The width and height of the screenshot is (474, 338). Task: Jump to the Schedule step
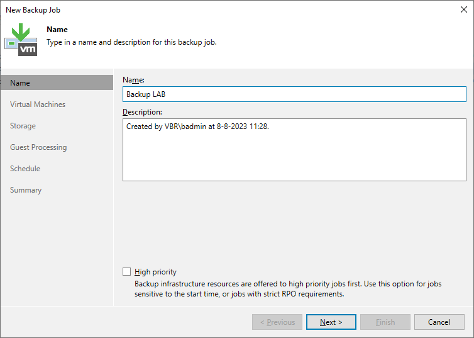[x=25, y=169]
